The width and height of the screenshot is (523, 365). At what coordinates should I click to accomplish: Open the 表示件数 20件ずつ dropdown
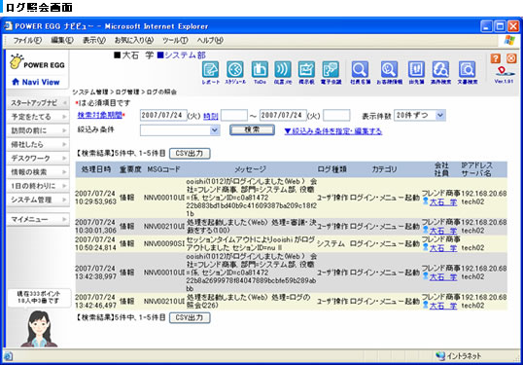pos(420,115)
